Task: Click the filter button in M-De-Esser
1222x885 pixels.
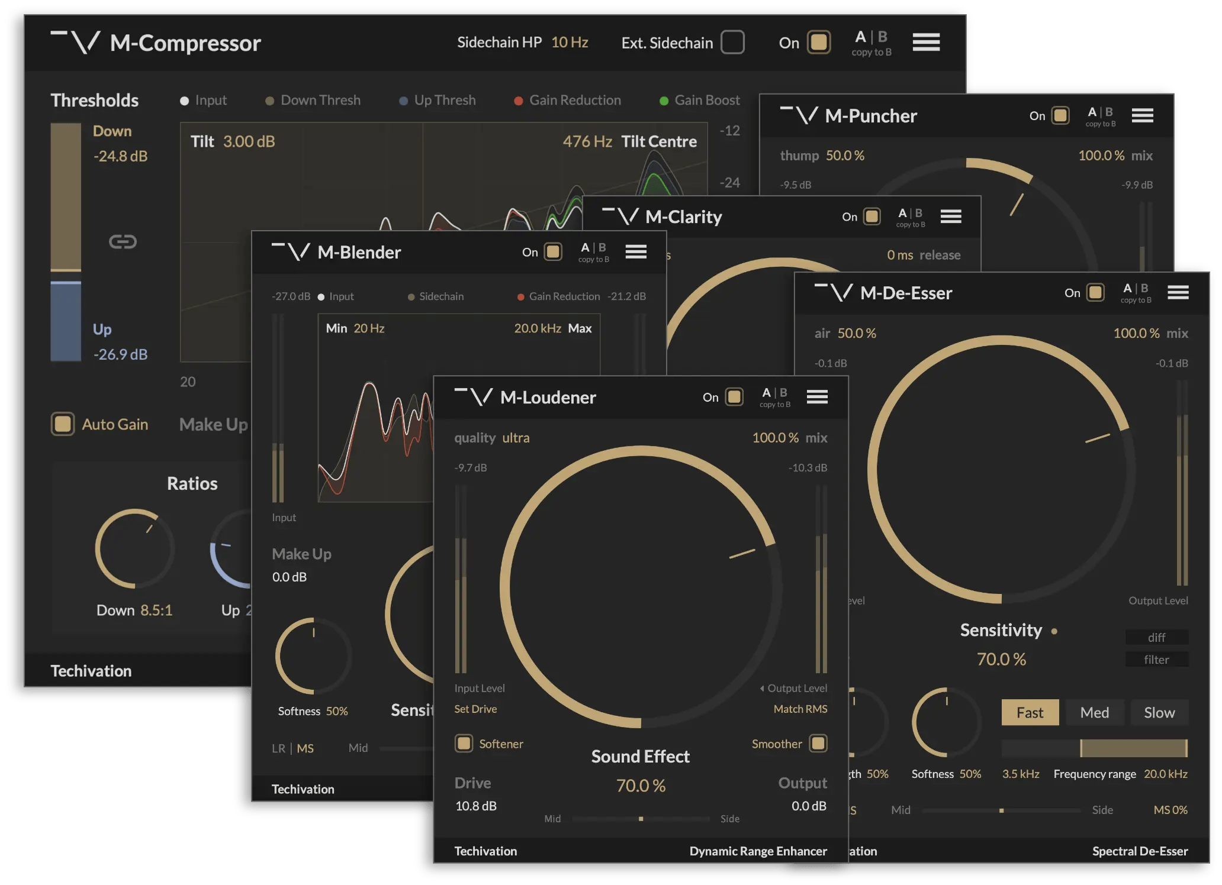Action: 1156,660
